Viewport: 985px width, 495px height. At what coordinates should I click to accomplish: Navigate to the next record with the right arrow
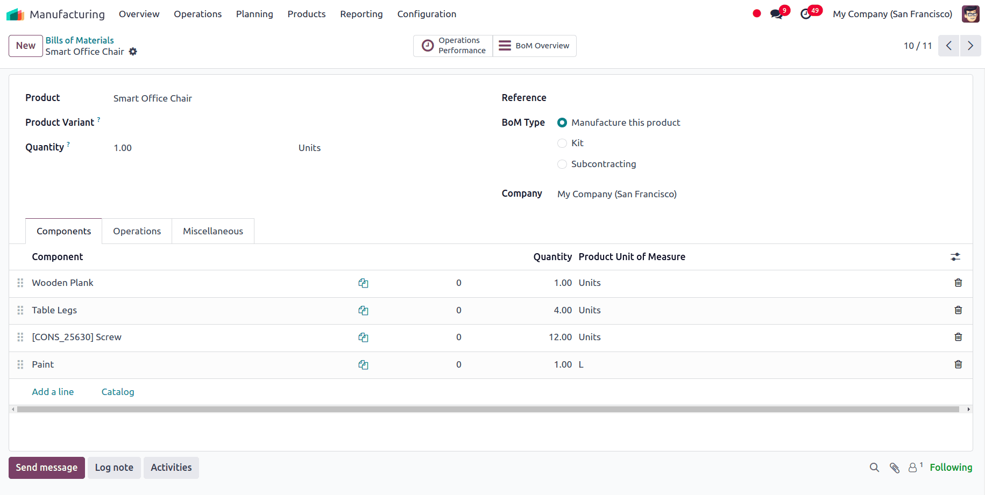(x=970, y=46)
